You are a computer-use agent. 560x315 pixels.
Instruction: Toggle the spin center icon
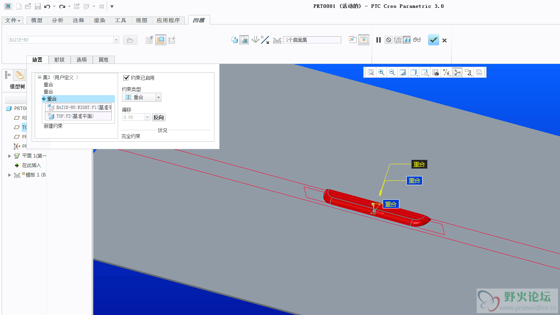(x=457, y=72)
